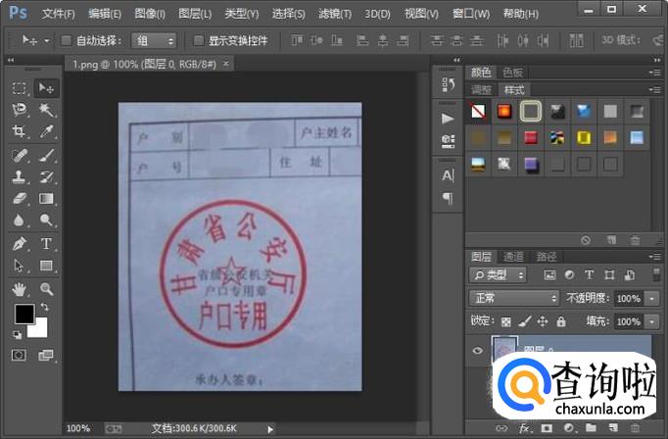
Task: Switch to the 色板 tab
Action: [x=512, y=73]
